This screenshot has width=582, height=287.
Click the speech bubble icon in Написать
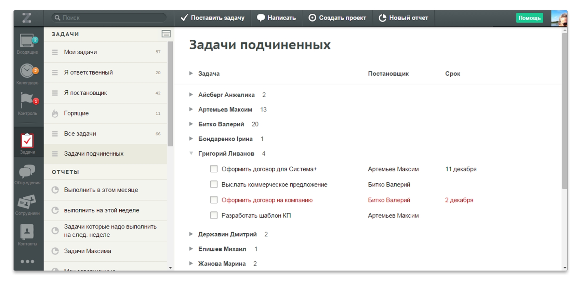point(261,18)
